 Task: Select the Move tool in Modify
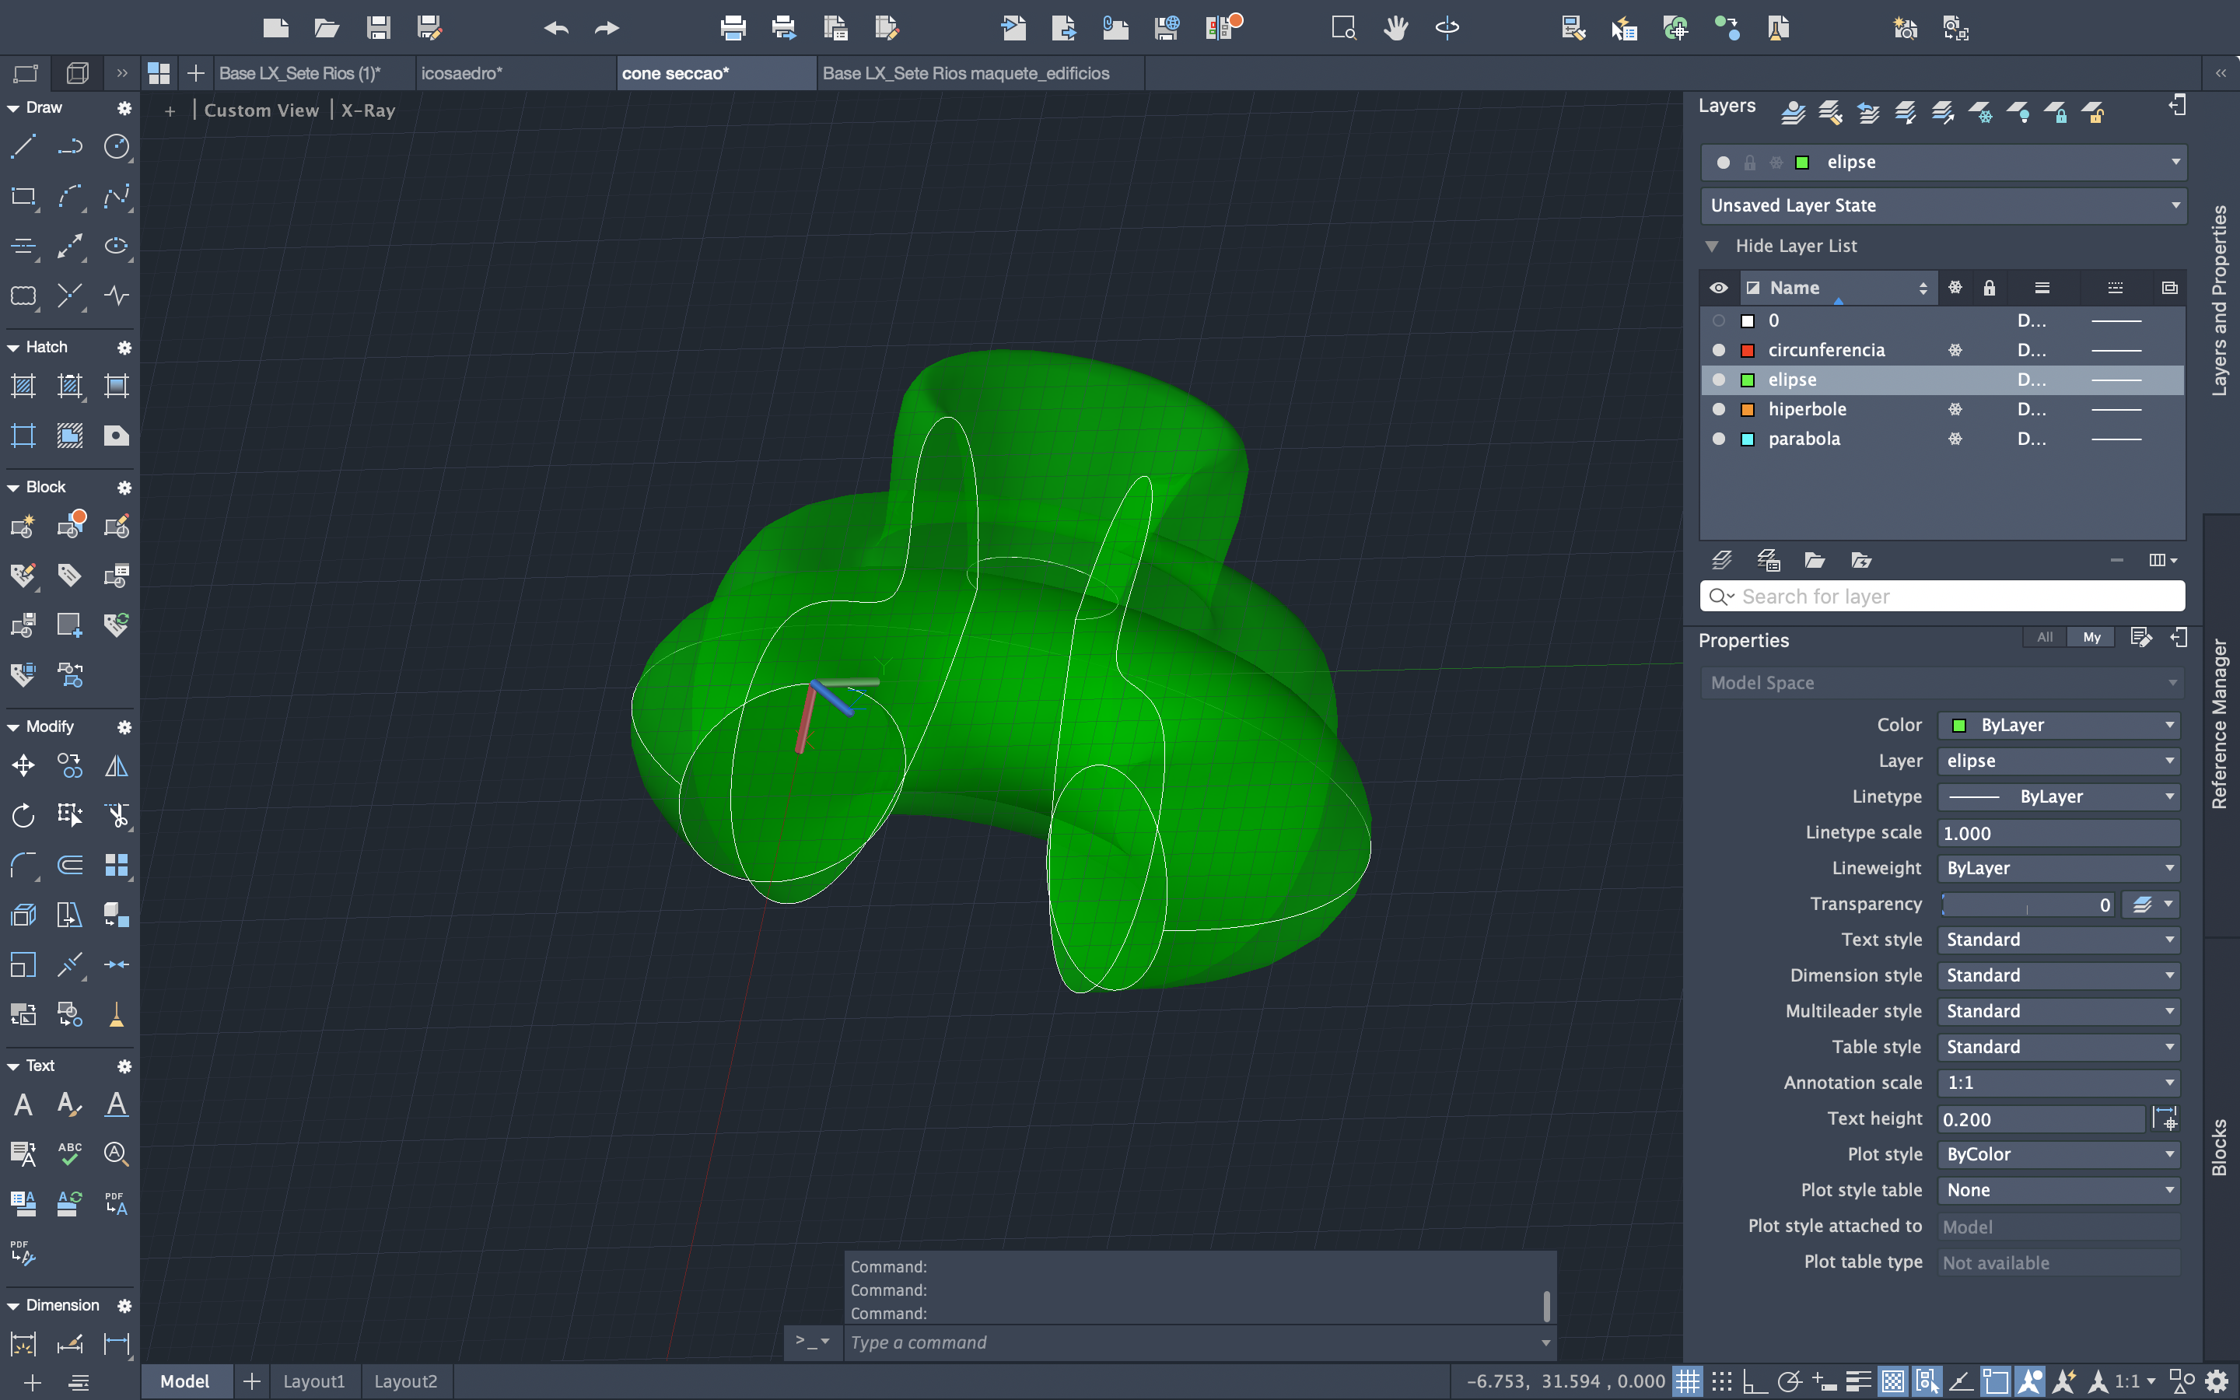[23, 766]
